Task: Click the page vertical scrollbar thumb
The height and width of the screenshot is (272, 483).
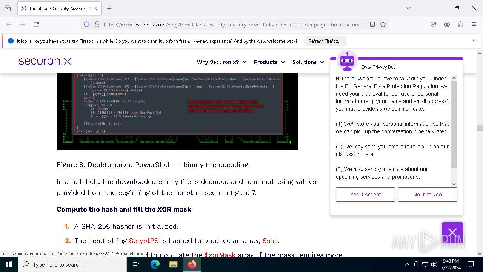Action: pos(480,128)
